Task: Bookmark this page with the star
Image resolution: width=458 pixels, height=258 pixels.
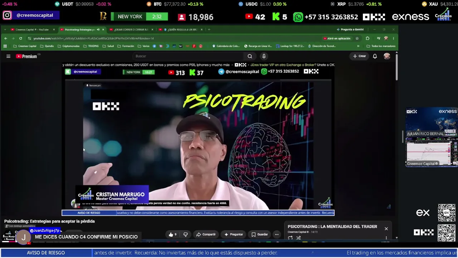Action: 357,38
